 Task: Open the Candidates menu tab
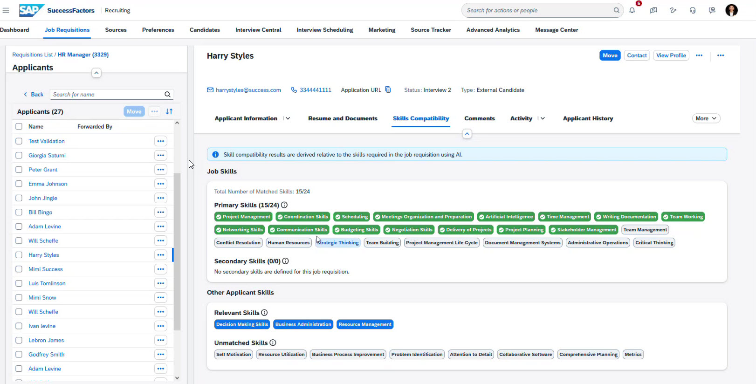205,30
